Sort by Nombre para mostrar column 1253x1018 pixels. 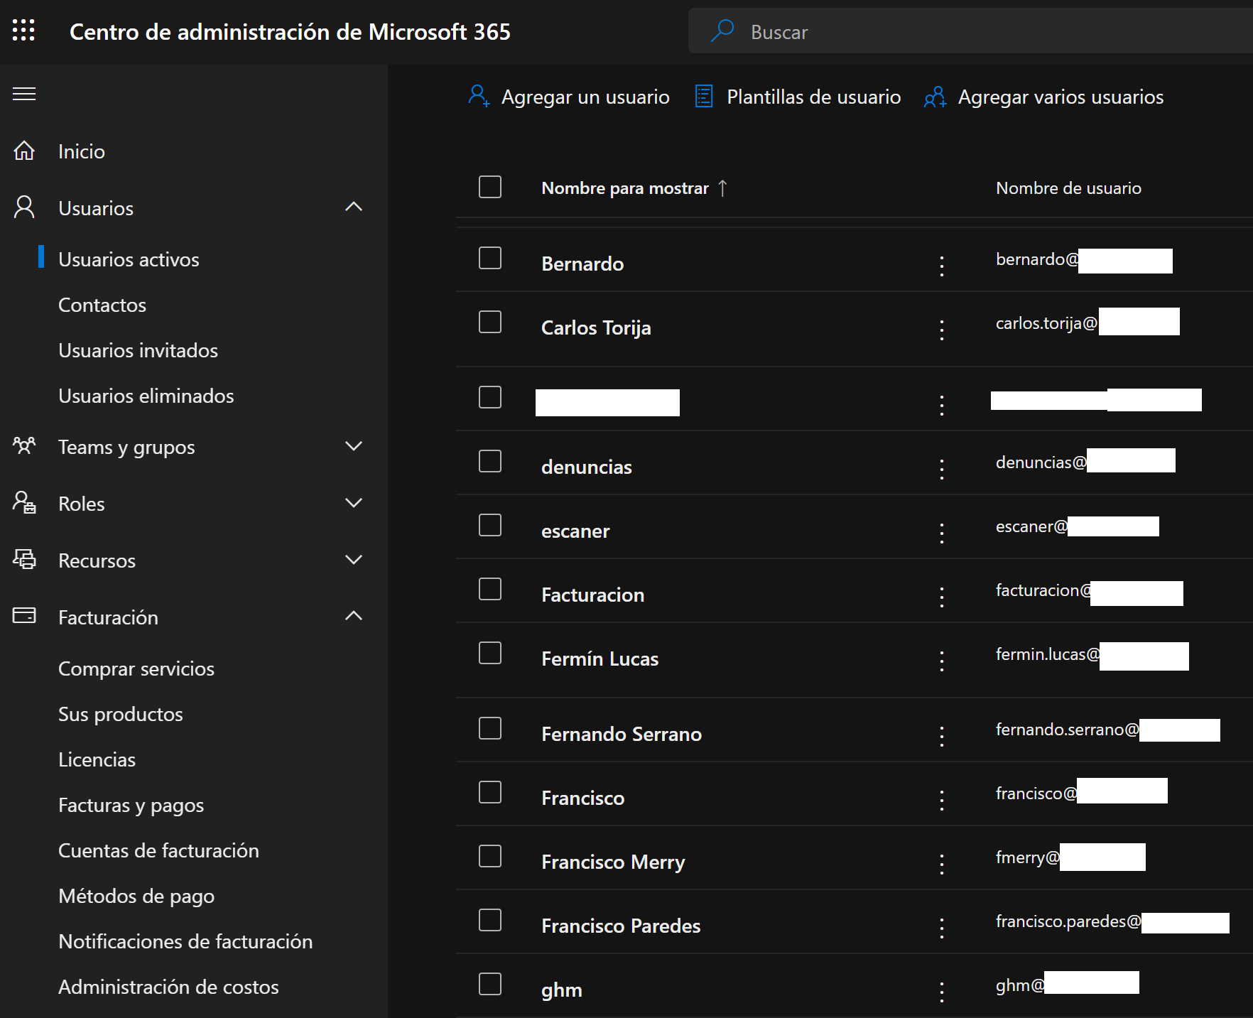625,188
